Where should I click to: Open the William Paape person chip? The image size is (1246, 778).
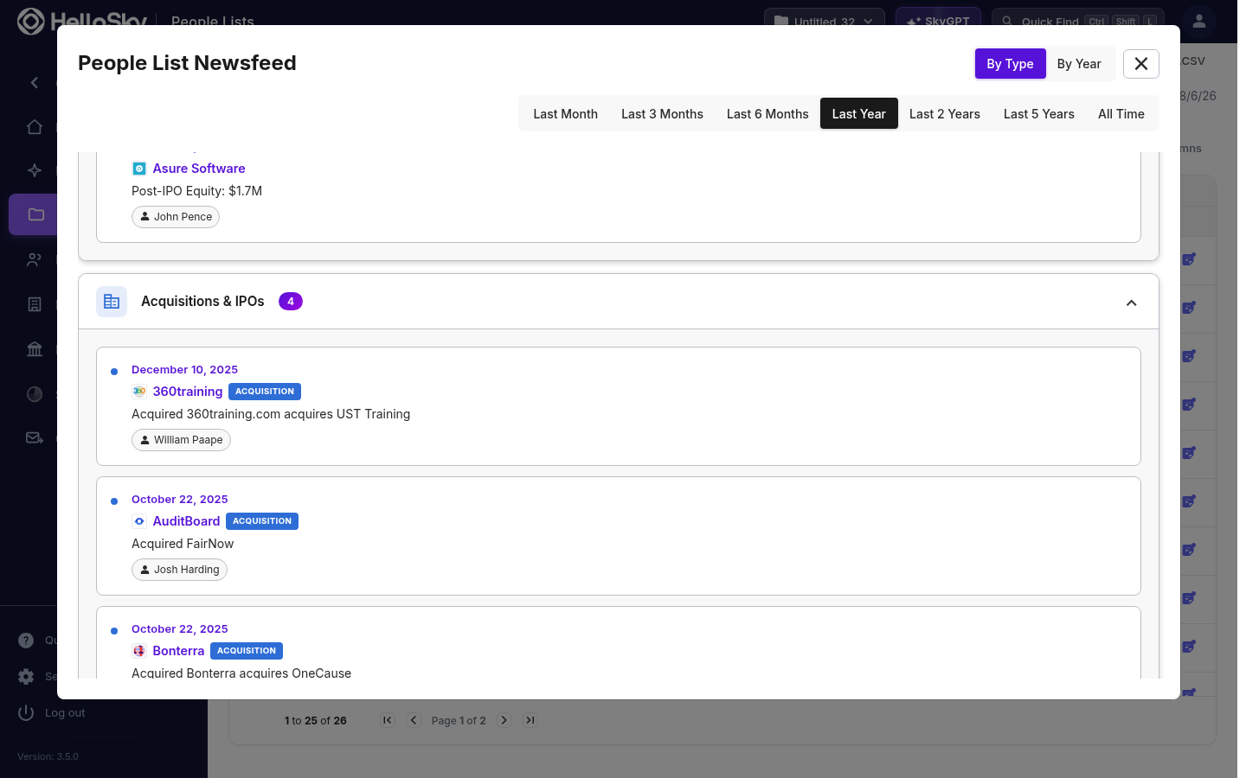click(181, 440)
